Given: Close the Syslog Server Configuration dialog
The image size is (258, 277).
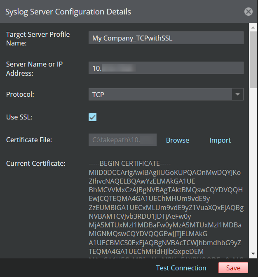Looking at the screenshot, I should pos(248,12).
